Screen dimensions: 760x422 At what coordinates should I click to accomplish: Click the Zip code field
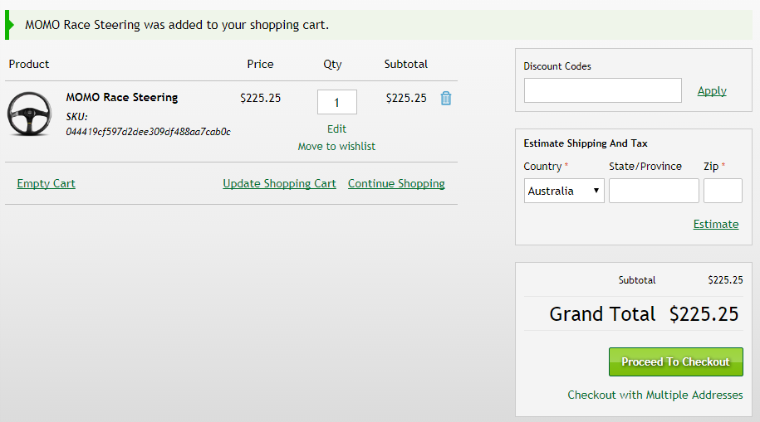[x=723, y=191]
